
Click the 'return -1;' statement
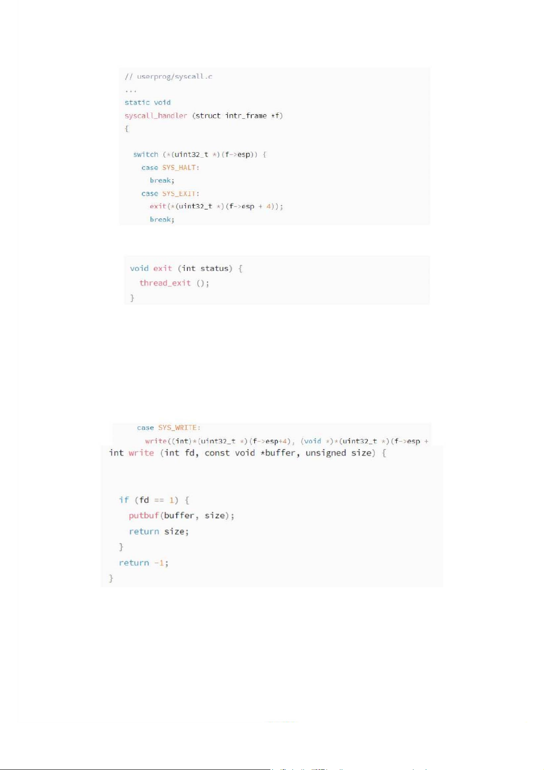pos(143,563)
